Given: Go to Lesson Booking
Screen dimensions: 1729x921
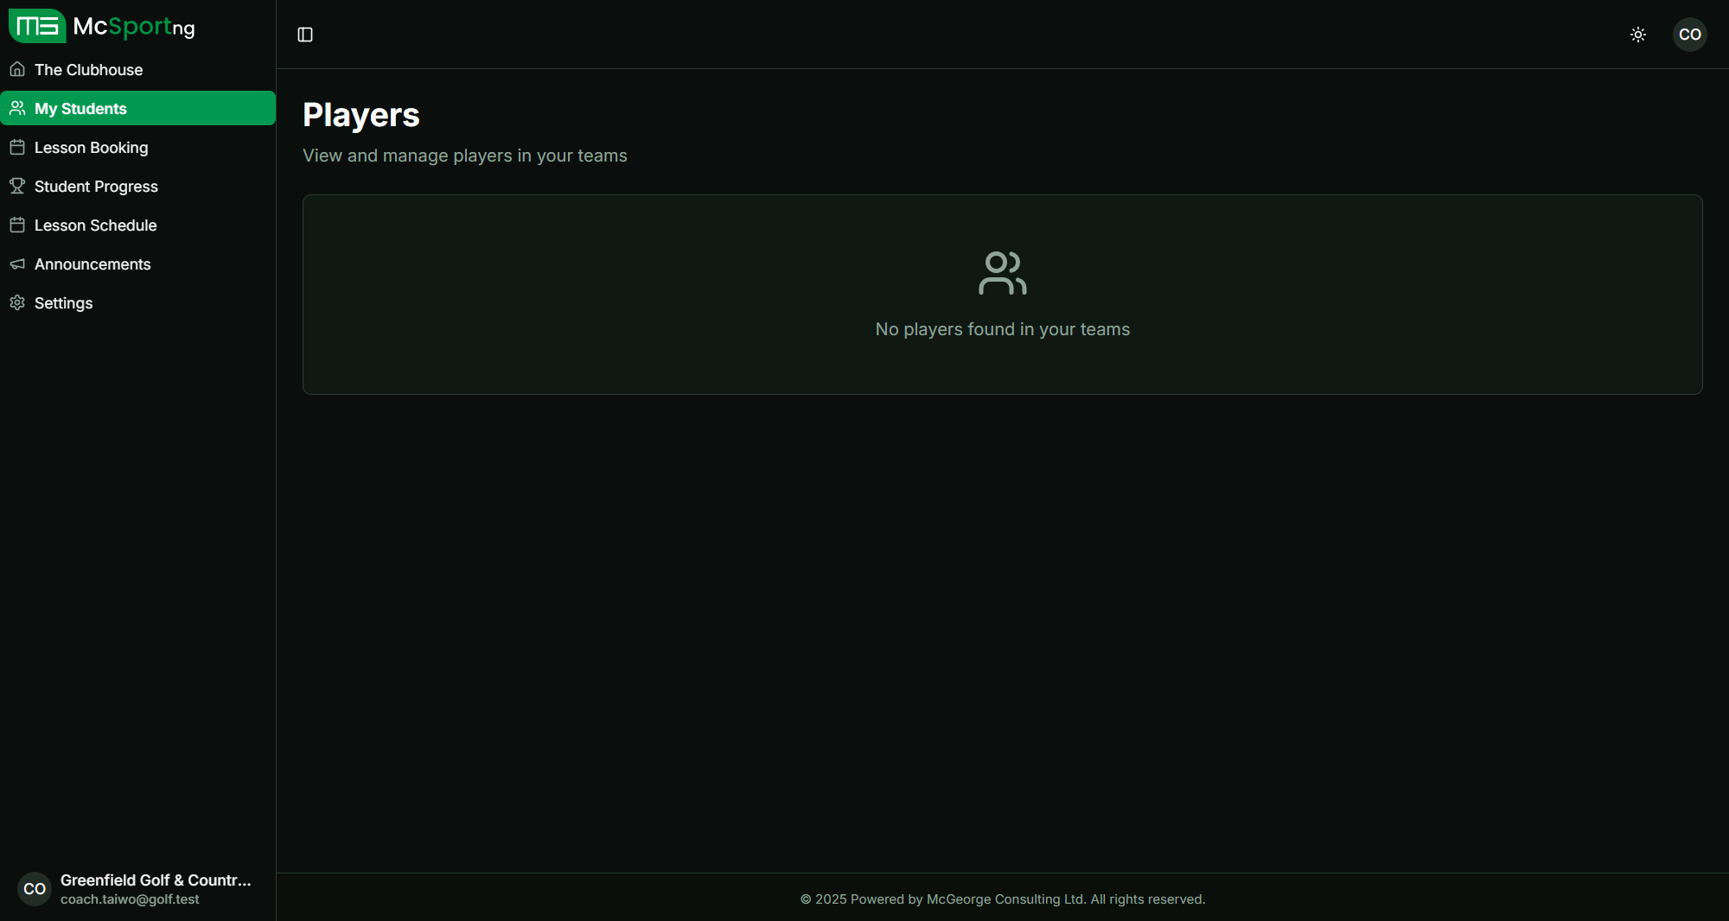Looking at the screenshot, I should (91, 148).
